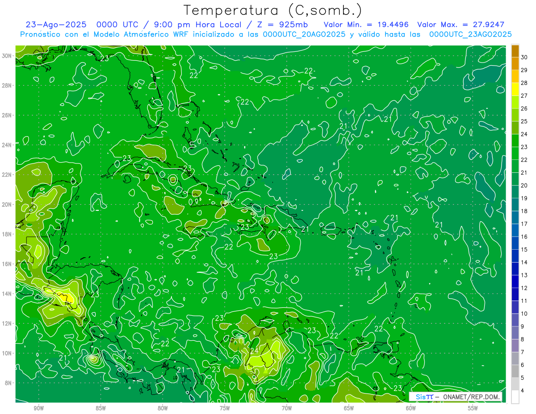Select the gray swatch between 5 and 6
The image size is (536, 414).
[x=515, y=372]
